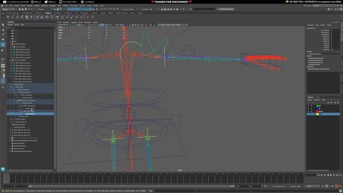Activate the Move tool in toolbox
Viewport: 343px width, 193px height.
point(3,39)
